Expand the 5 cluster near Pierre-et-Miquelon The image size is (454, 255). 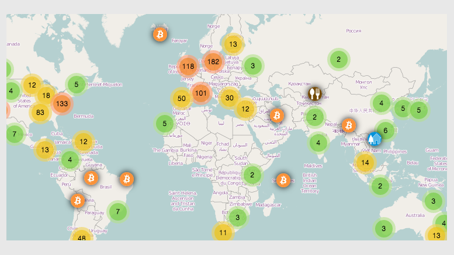coord(76,85)
